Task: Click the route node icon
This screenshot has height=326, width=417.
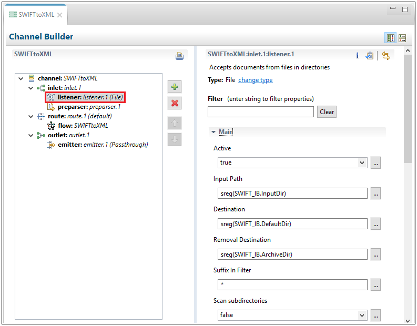Action: tap(41, 116)
